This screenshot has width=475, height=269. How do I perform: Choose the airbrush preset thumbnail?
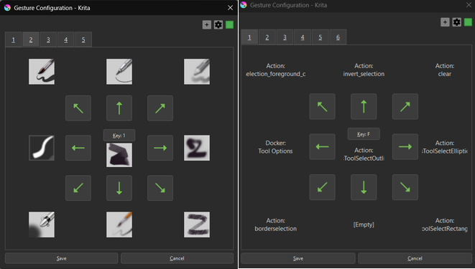[x=42, y=225]
